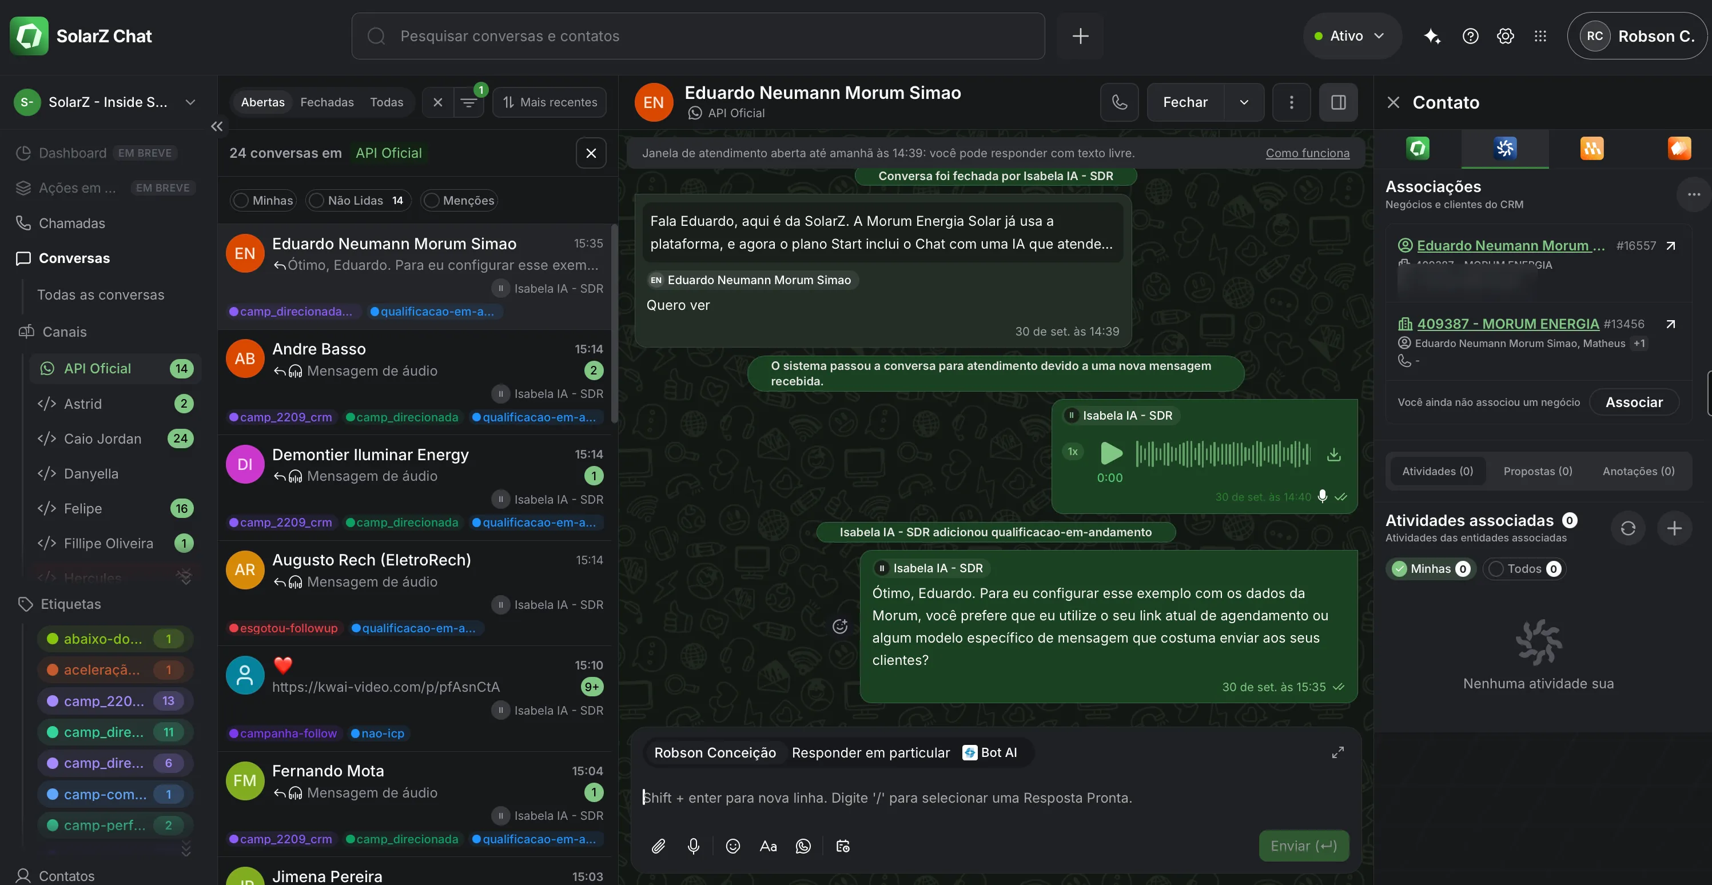Open the Associações three-dot menu
Image resolution: width=1712 pixels, height=885 pixels.
point(1693,194)
